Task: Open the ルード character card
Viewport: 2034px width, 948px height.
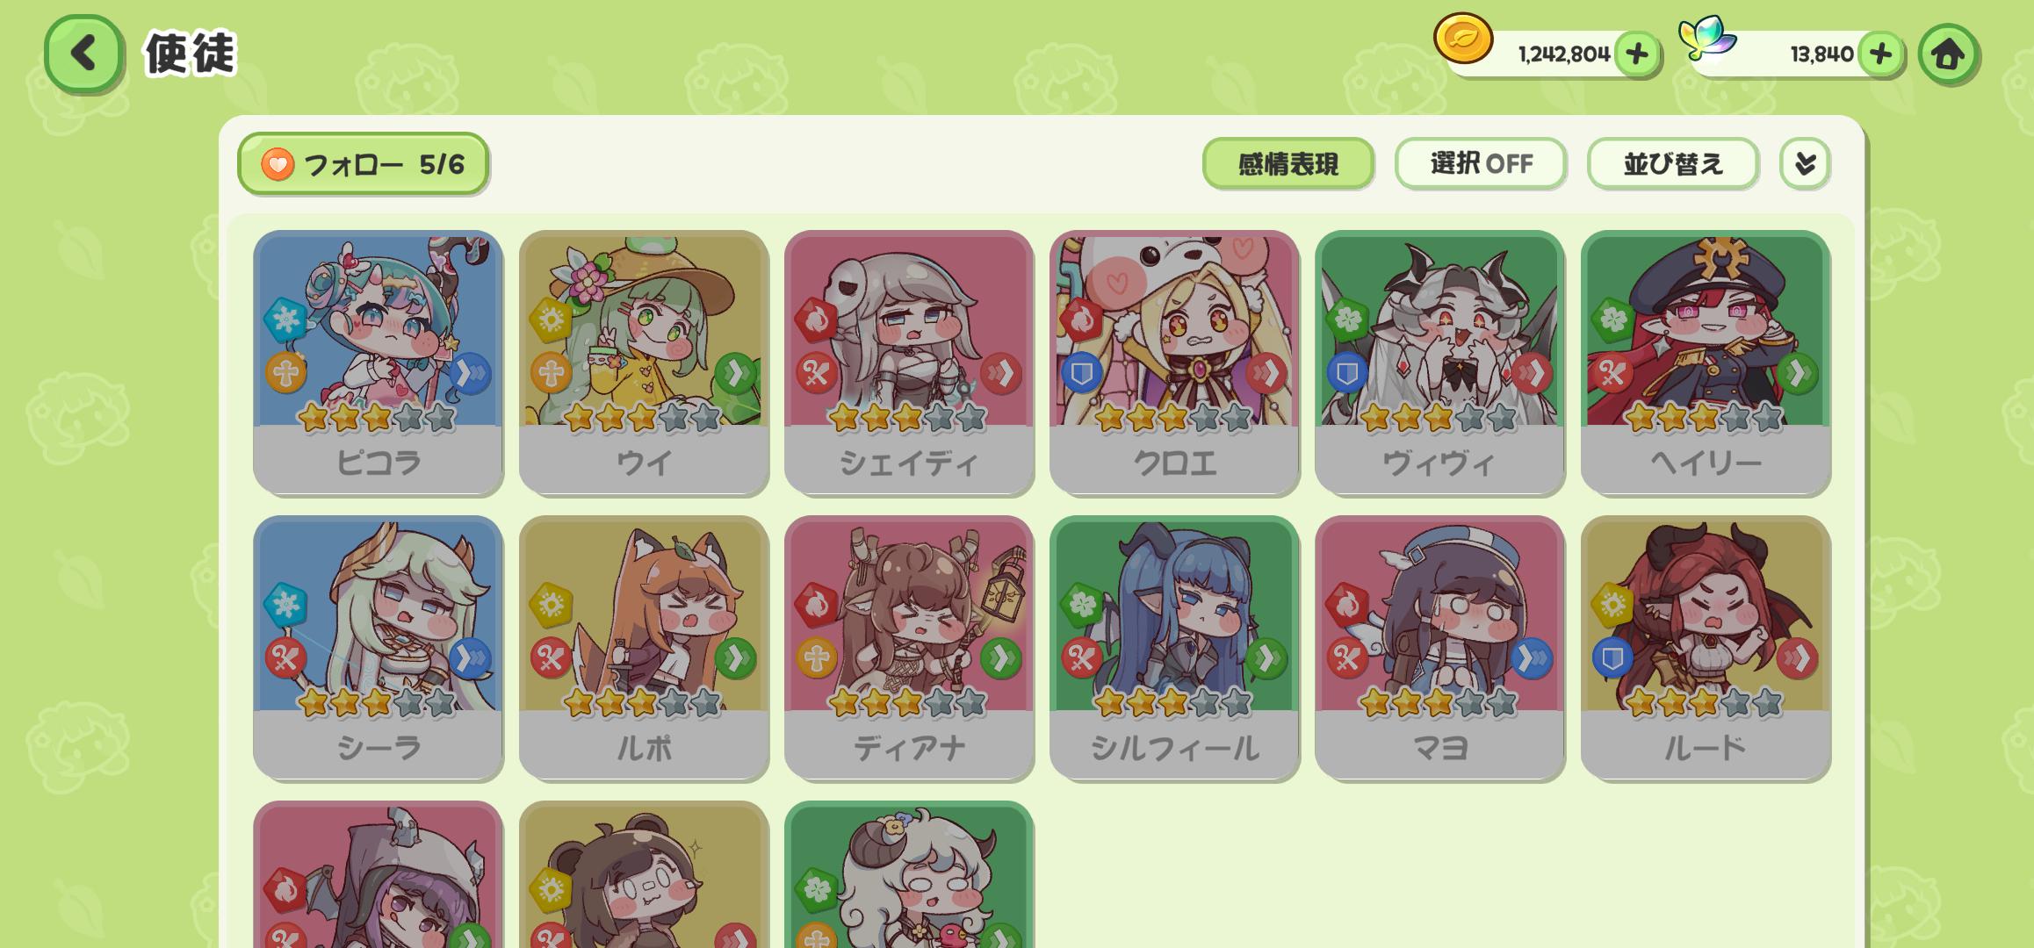Action: click(1706, 648)
